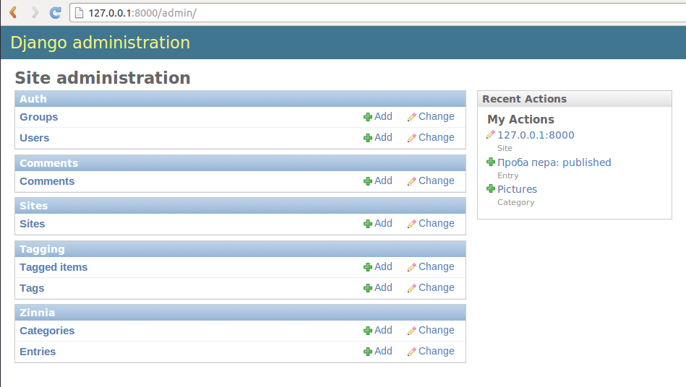The height and width of the screenshot is (387, 686).
Task: Click the Tagging section header
Action: click(x=240, y=249)
